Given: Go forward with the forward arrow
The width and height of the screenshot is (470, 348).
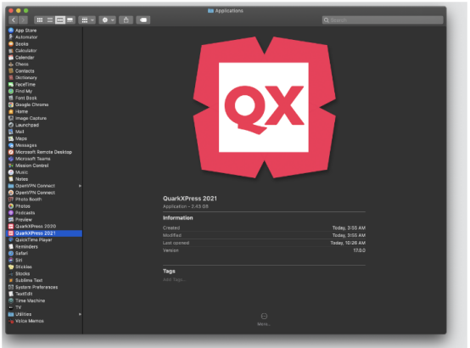Looking at the screenshot, I should 23,20.
